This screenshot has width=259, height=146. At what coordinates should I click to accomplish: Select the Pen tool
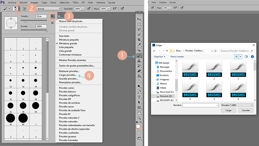point(139,92)
